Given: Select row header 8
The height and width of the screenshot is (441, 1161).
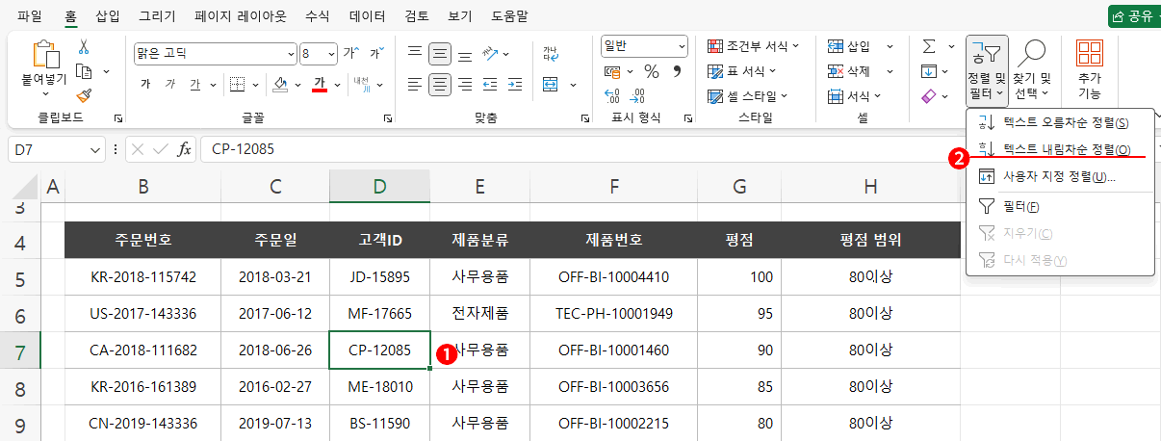Looking at the screenshot, I should tap(20, 387).
